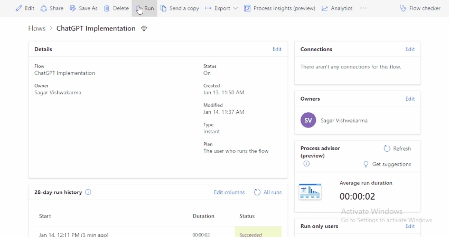The image size is (449, 237).
Task: Click the Process insights icon
Action: [x=247, y=8]
